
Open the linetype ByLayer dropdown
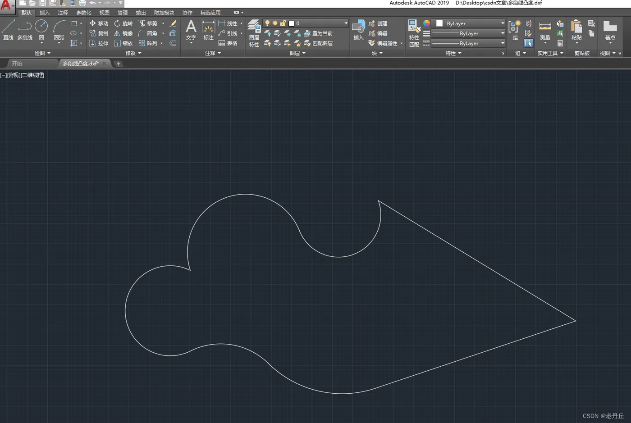click(503, 43)
